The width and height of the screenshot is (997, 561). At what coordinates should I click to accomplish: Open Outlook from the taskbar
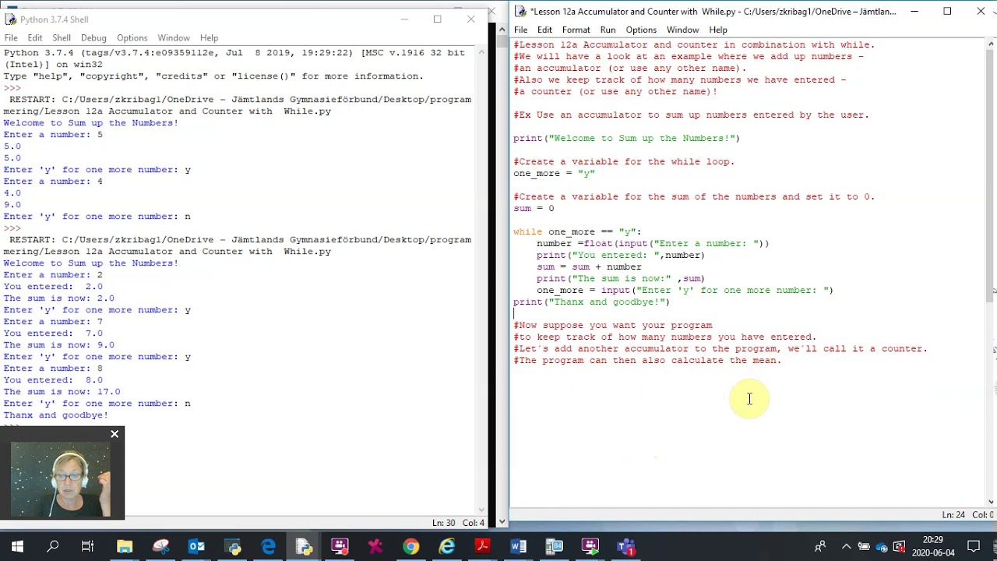point(196,546)
